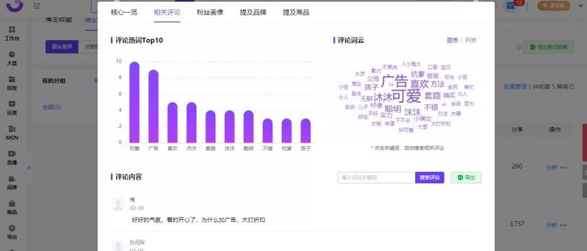
Task: Click the 喜欢 bar in chart
Action: click(172, 122)
